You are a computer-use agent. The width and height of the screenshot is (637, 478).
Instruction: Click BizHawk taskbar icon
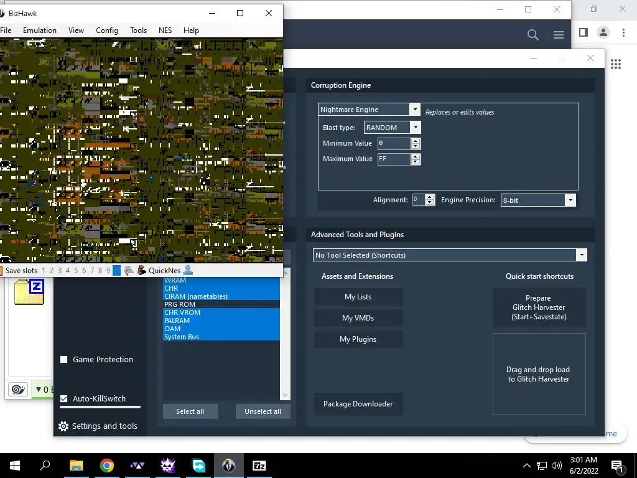(229, 466)
